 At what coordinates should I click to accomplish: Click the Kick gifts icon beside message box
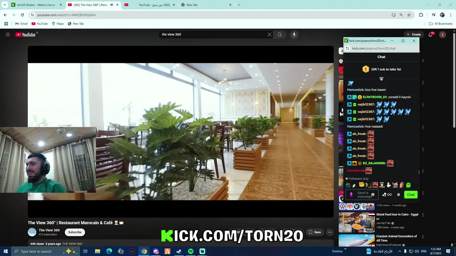[x=384, y=194]
